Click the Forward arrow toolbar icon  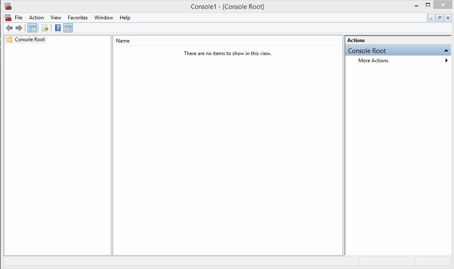tap(19, 28)
